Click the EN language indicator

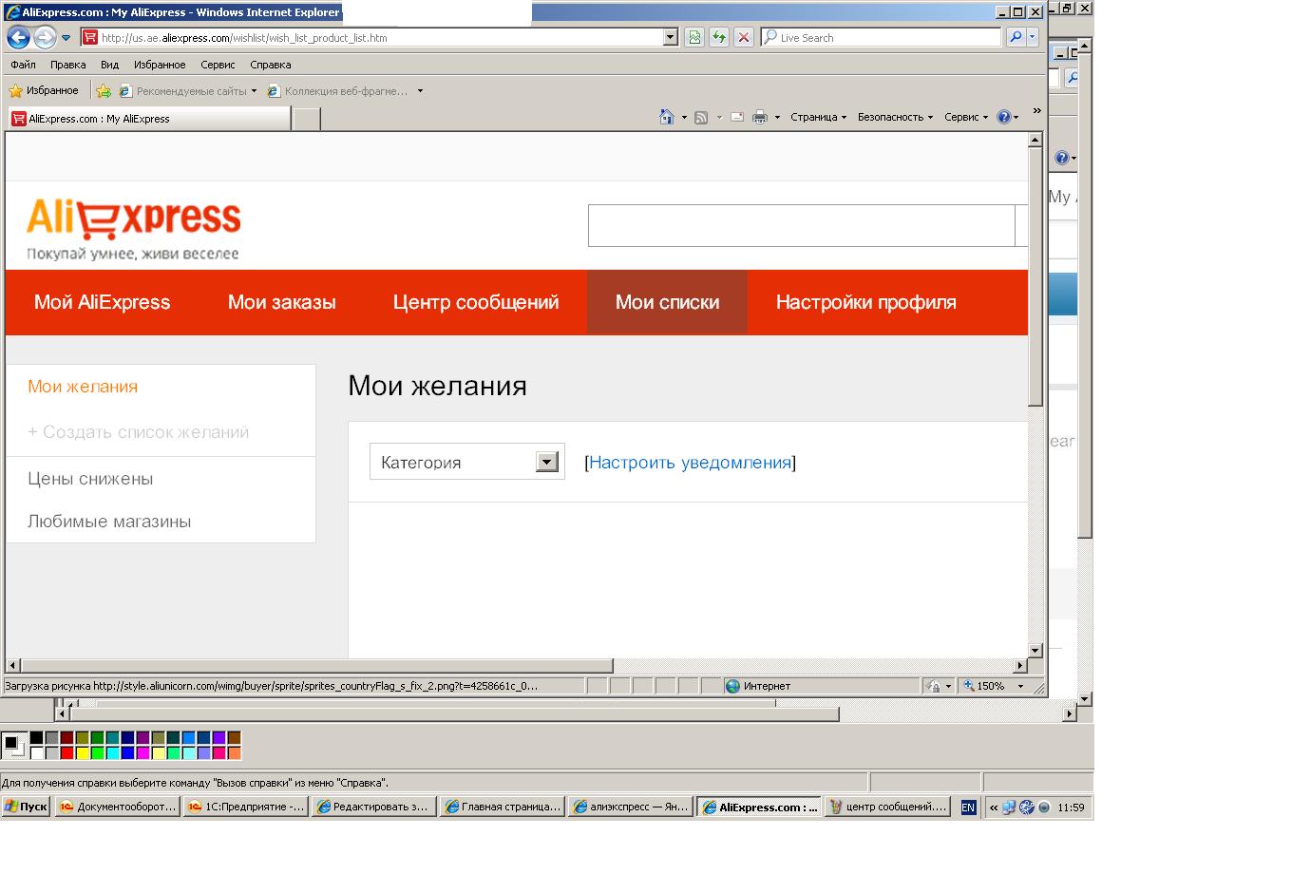coord(968,807)
